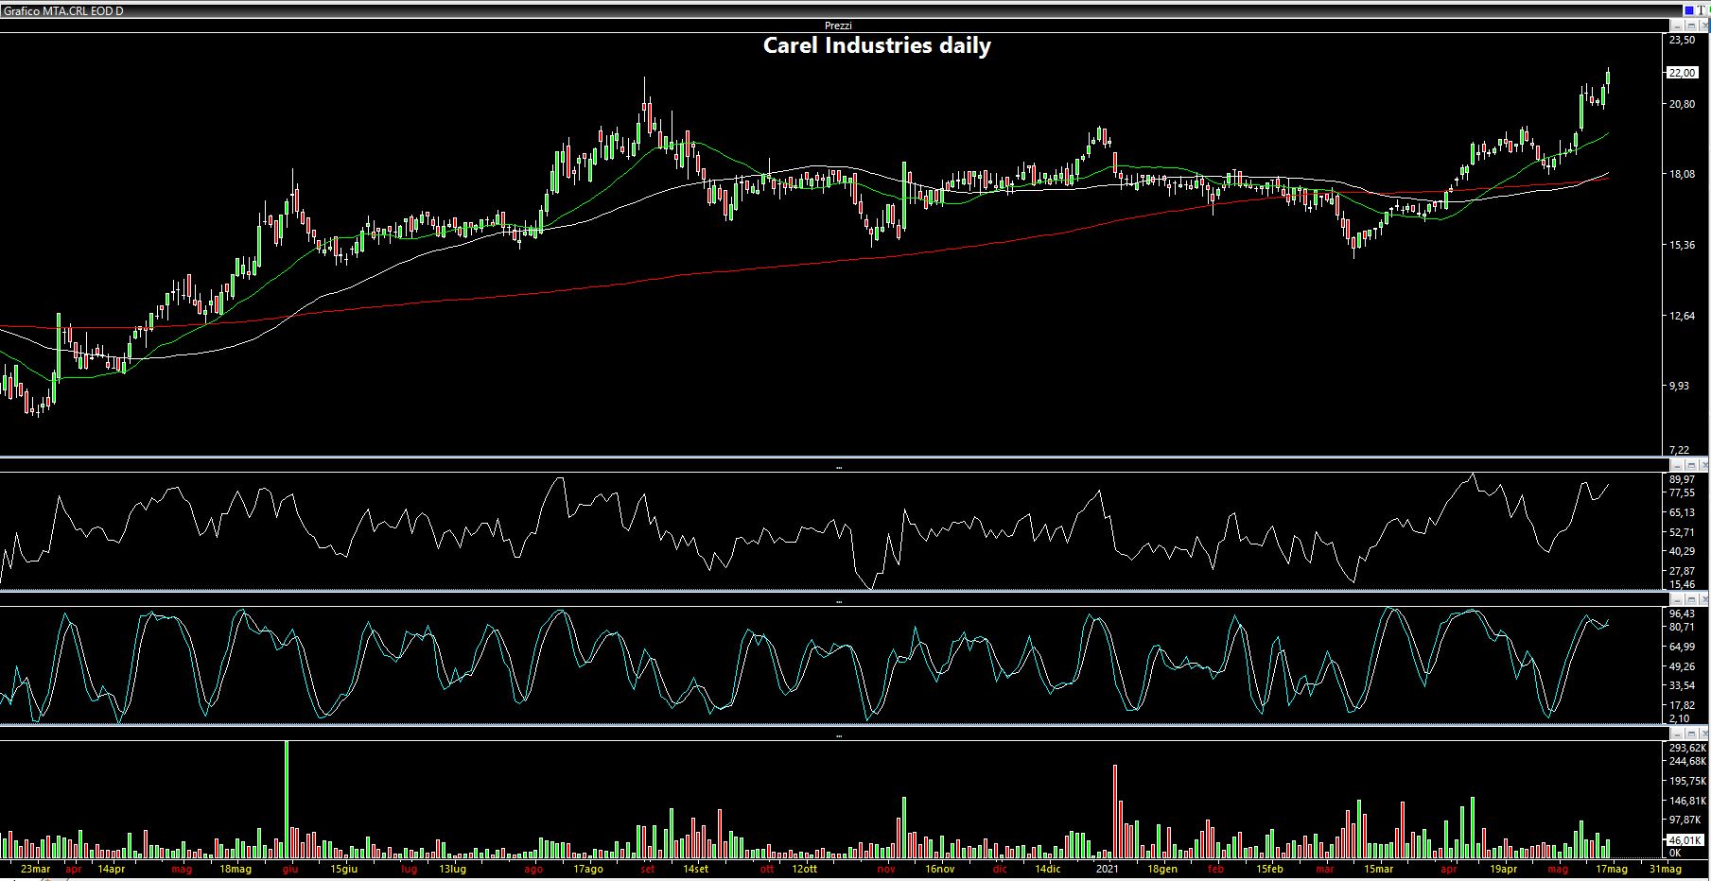Click the 15feb date label on the time axis
1711x881 pixels.
pyautogui.click(x=1270, y=869)
